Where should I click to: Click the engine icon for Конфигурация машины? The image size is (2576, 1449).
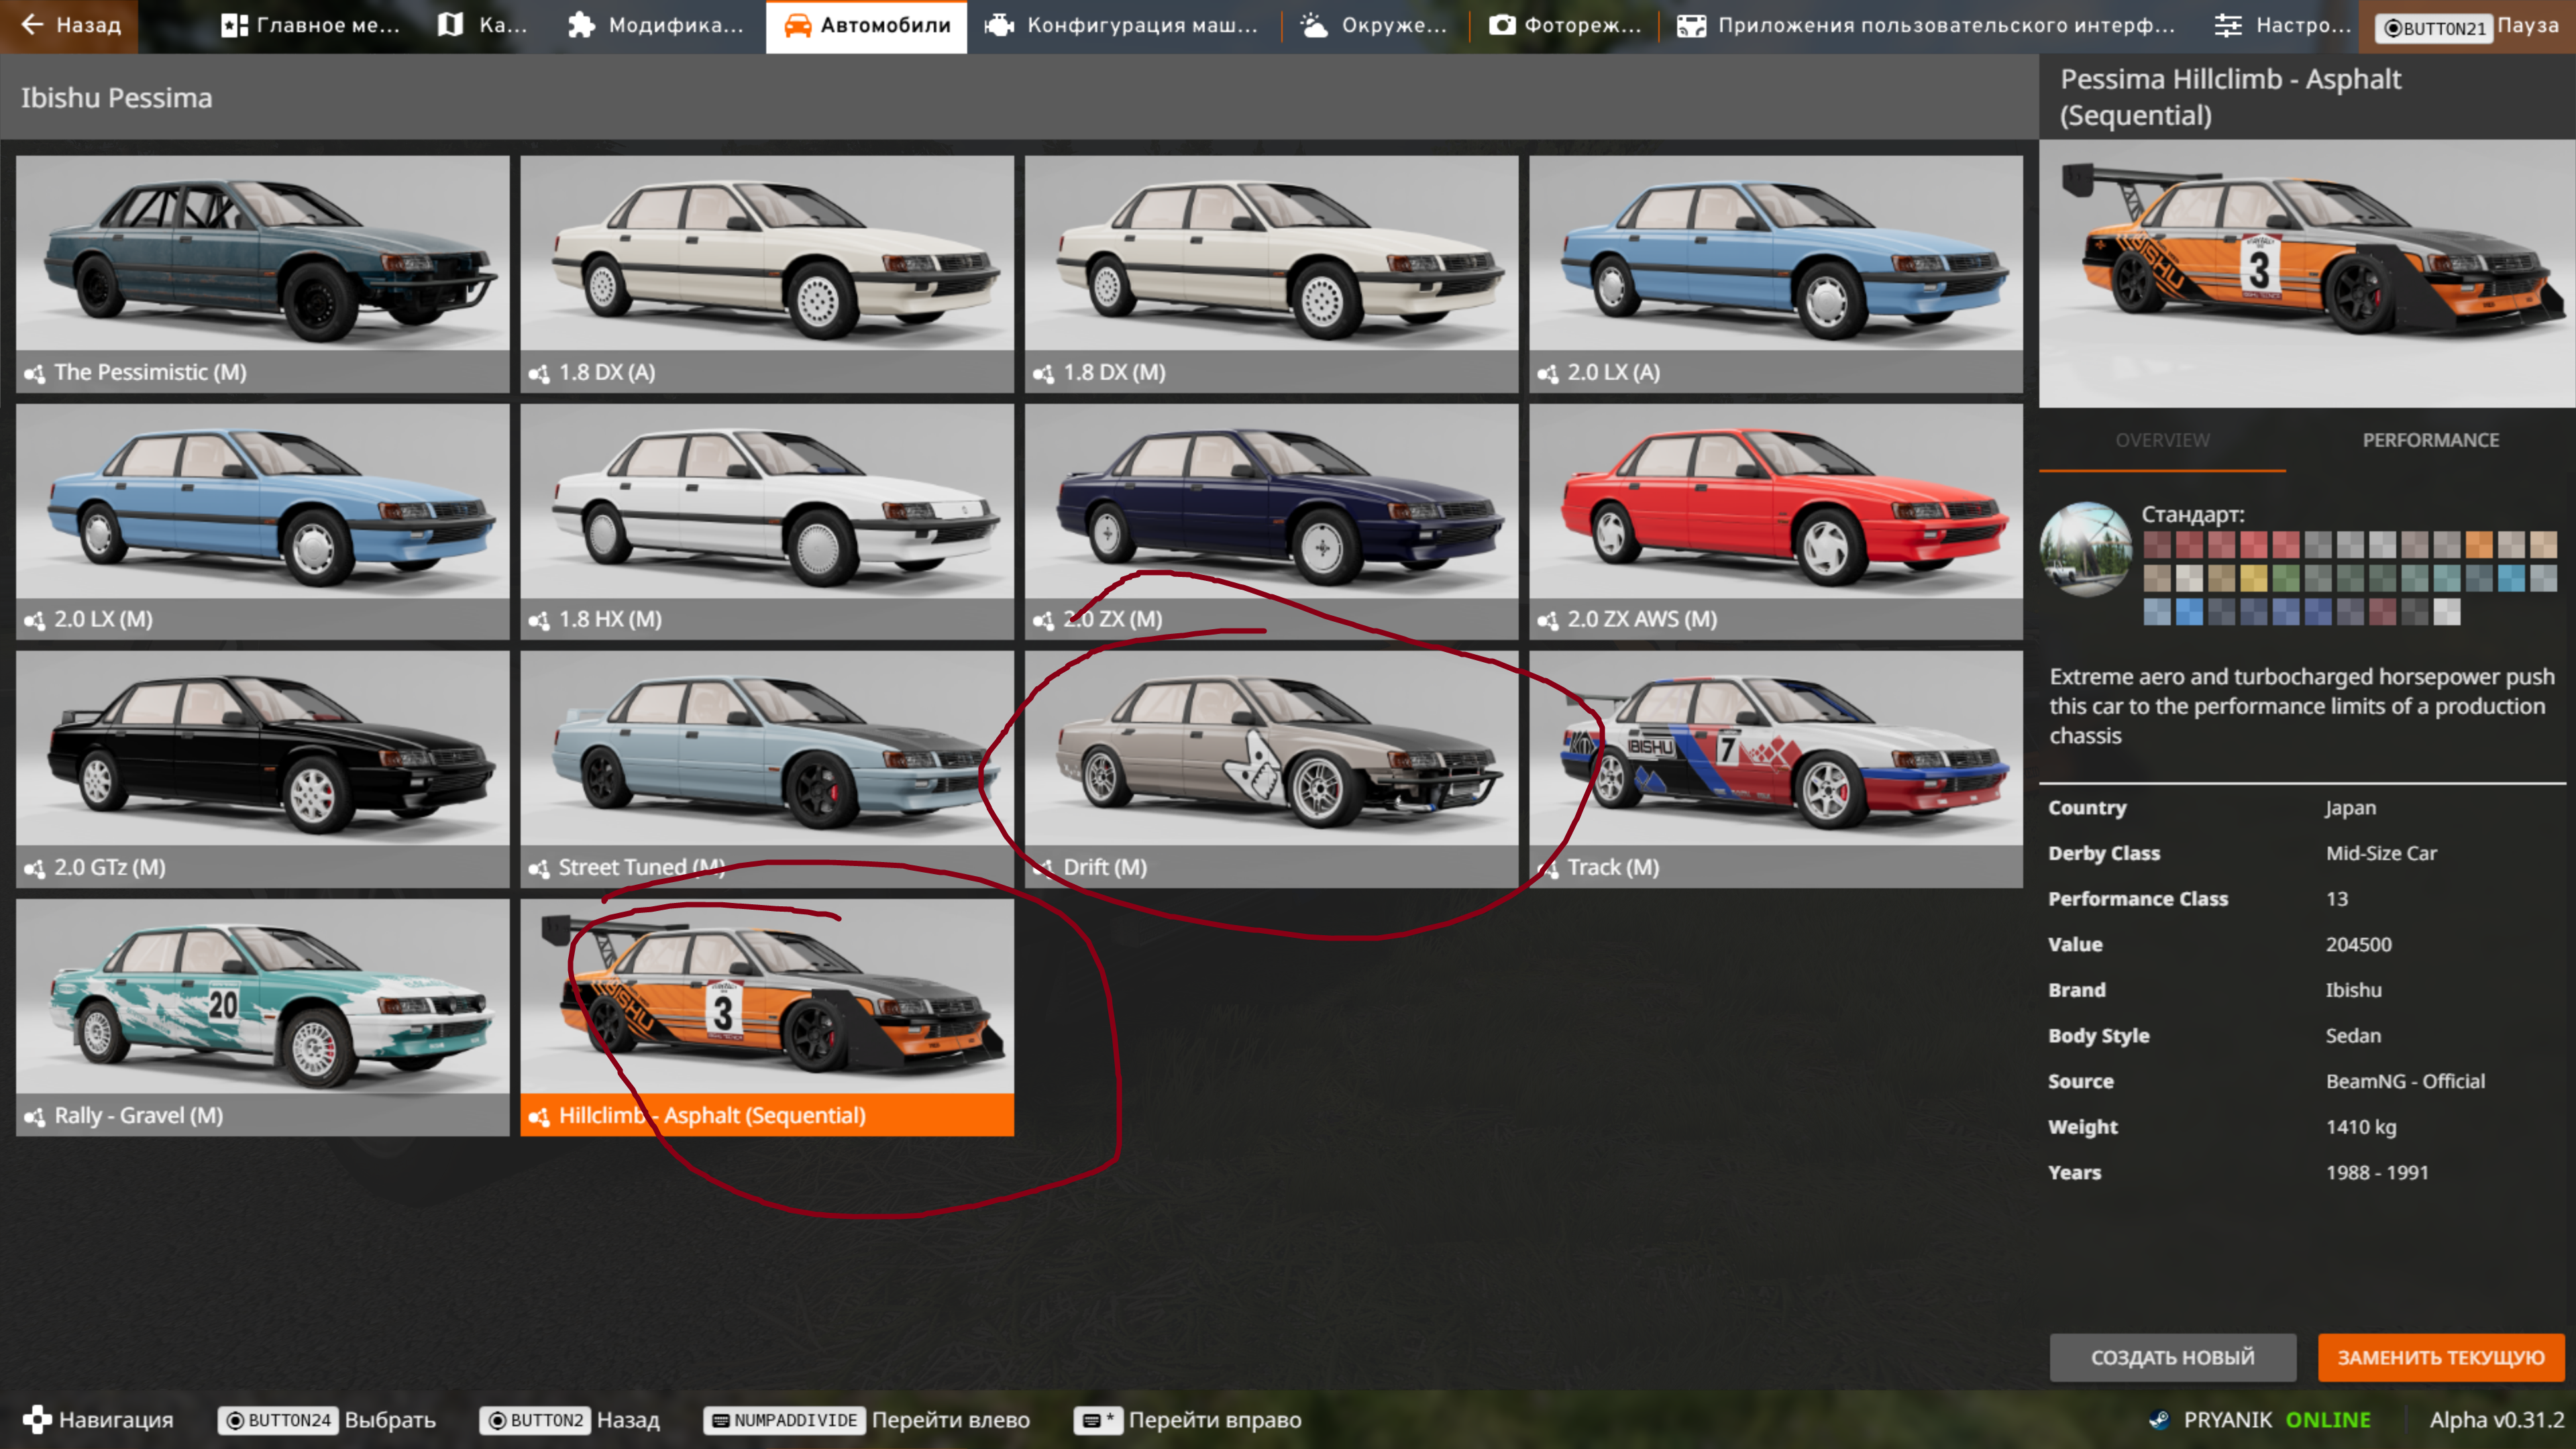[999, 25]
